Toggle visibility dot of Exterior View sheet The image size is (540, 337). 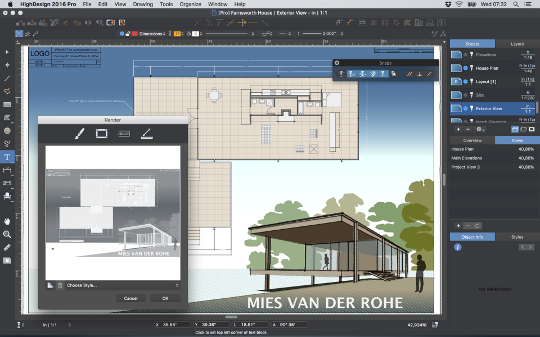[466, 108]
